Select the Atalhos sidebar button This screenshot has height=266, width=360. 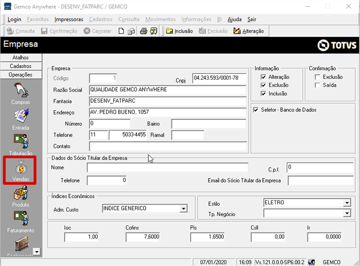point(21,58)
